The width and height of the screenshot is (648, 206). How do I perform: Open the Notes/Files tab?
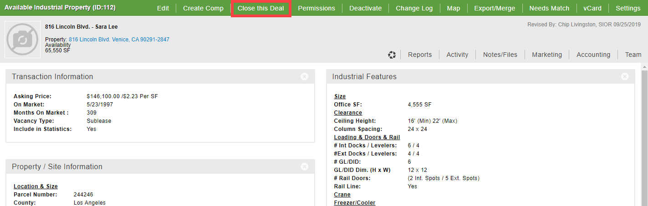pyautogui.click(x=500, y=55)
